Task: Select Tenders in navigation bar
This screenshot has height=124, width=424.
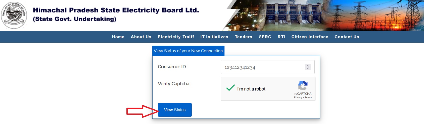Action: pos(244,37)
